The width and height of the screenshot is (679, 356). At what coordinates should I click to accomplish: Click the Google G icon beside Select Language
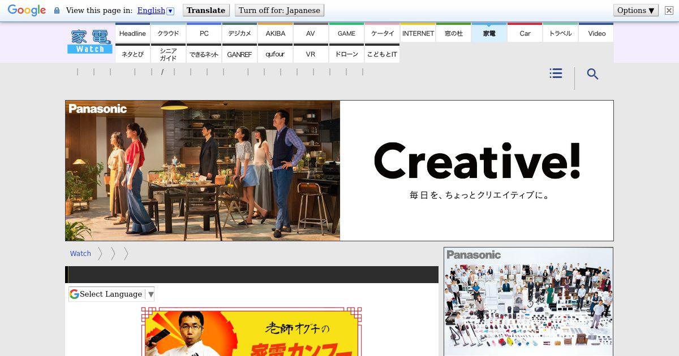tap(74, 294)
